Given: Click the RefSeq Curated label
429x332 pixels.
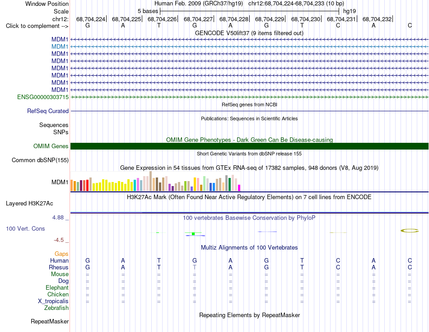Looking at the screenshot, I should coord(47,111).
